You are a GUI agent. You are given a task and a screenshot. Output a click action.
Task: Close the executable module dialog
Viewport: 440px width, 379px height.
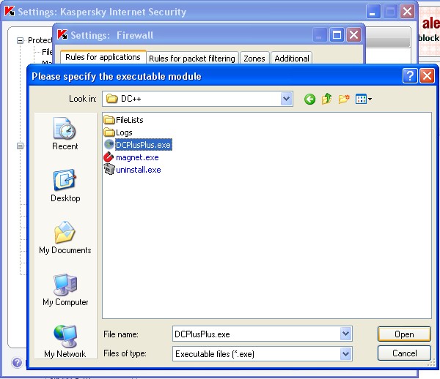pyautogui.click(x=427, y=76)
